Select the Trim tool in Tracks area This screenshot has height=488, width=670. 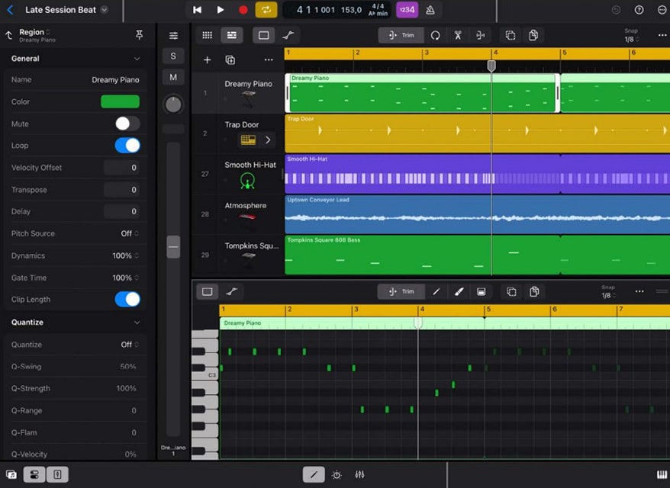click(x=401, y=35)
